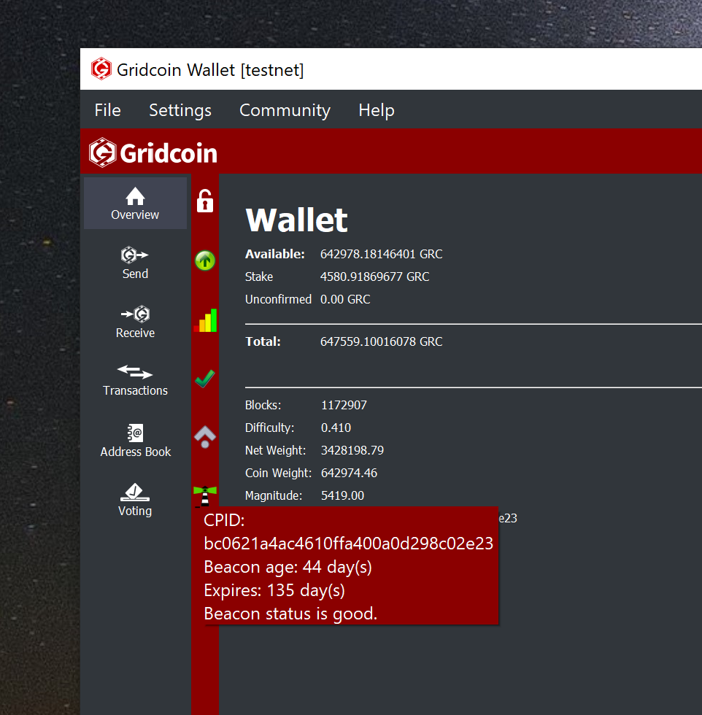Viewport: 702px width, 715px height.
Task: Click the lighthouse beacon status icon
Action: point(205,496)
